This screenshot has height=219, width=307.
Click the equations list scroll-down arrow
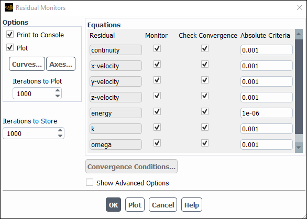(299, 148)
